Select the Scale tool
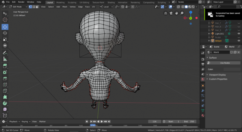This screenshot has width=242, height=132. [x=5, y=40]
